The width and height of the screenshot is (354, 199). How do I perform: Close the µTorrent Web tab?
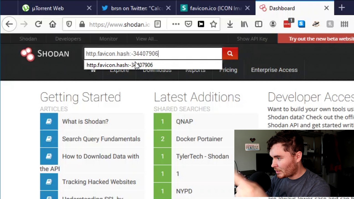(x=89, y=8)
